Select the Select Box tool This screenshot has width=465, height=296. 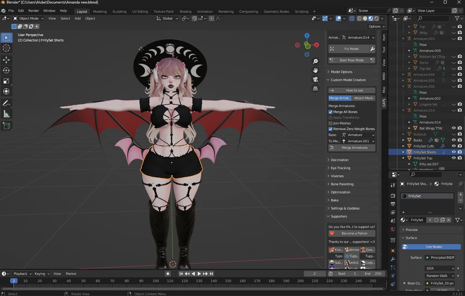point(6,38)
